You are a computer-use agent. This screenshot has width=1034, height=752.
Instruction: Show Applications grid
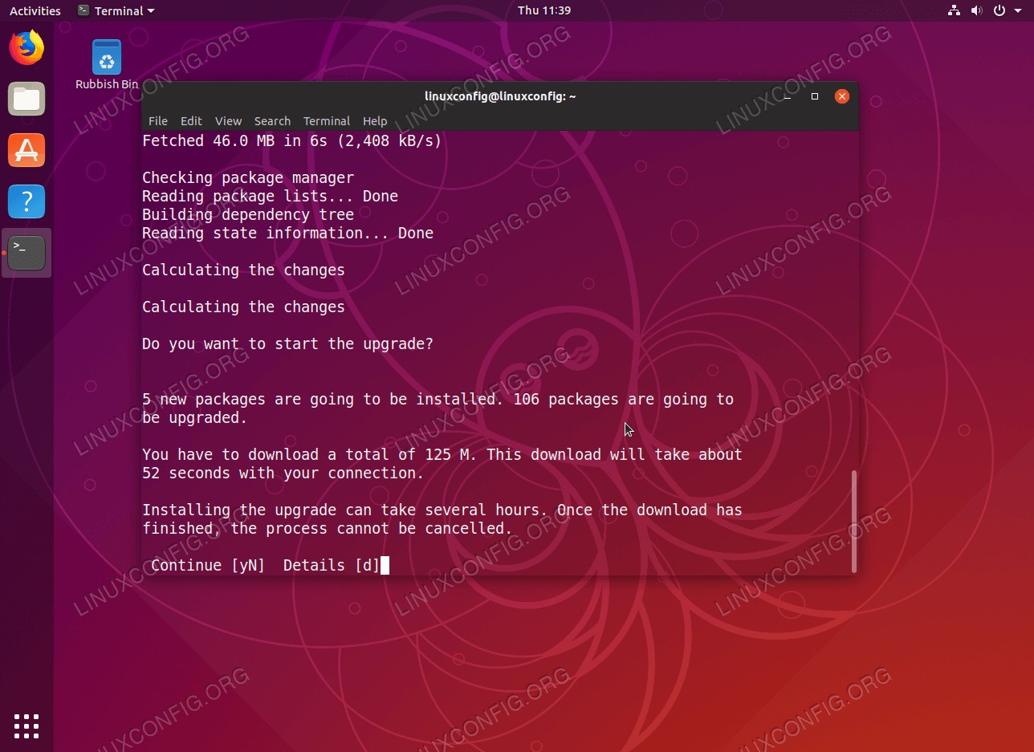click(26, 726)
